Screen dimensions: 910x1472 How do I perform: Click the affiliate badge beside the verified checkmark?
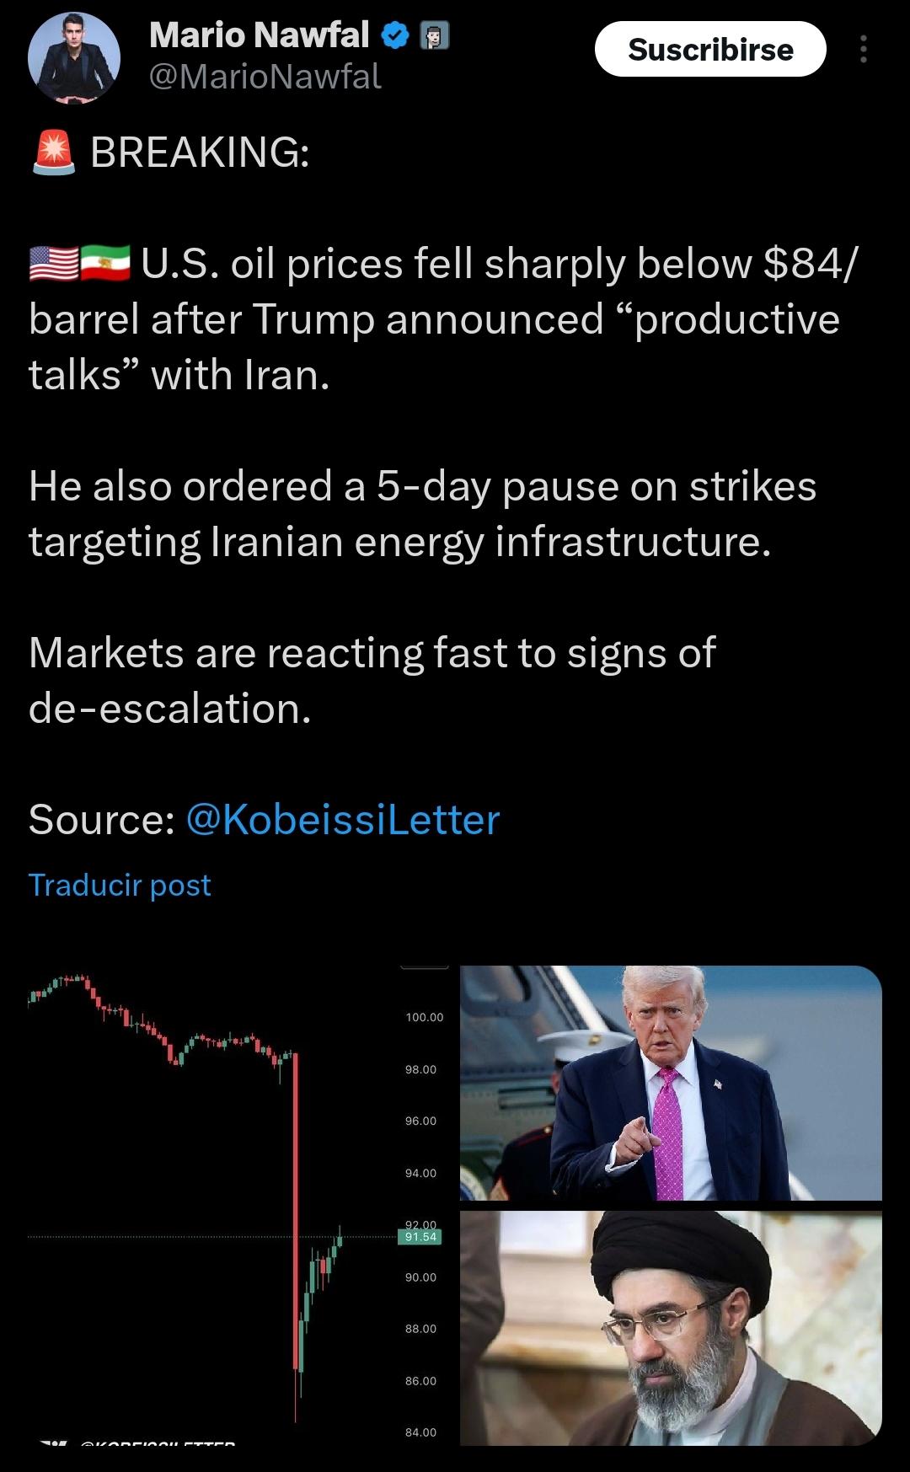[x=435, y=36]
